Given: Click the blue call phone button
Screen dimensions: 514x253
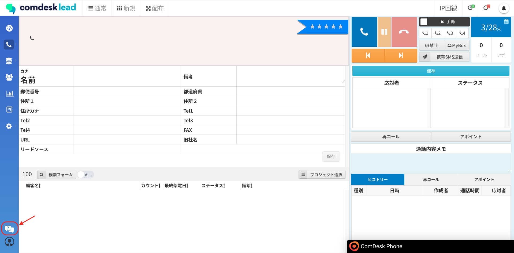Looking at the screenshot, I should [x=364, y=32].
